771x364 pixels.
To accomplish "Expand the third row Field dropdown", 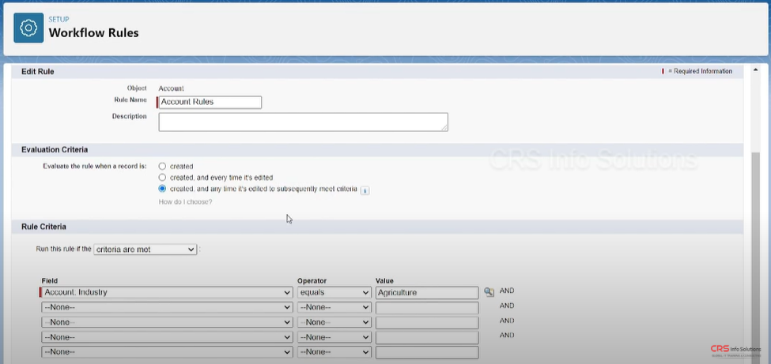I will click(167, 322).
